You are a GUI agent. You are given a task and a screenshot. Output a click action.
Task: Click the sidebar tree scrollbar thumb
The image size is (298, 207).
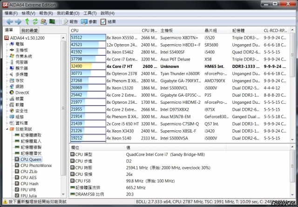(63, 108)
